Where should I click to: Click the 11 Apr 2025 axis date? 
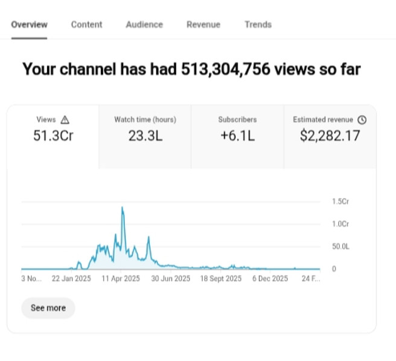pyautogui.click(x=120, y=278)
